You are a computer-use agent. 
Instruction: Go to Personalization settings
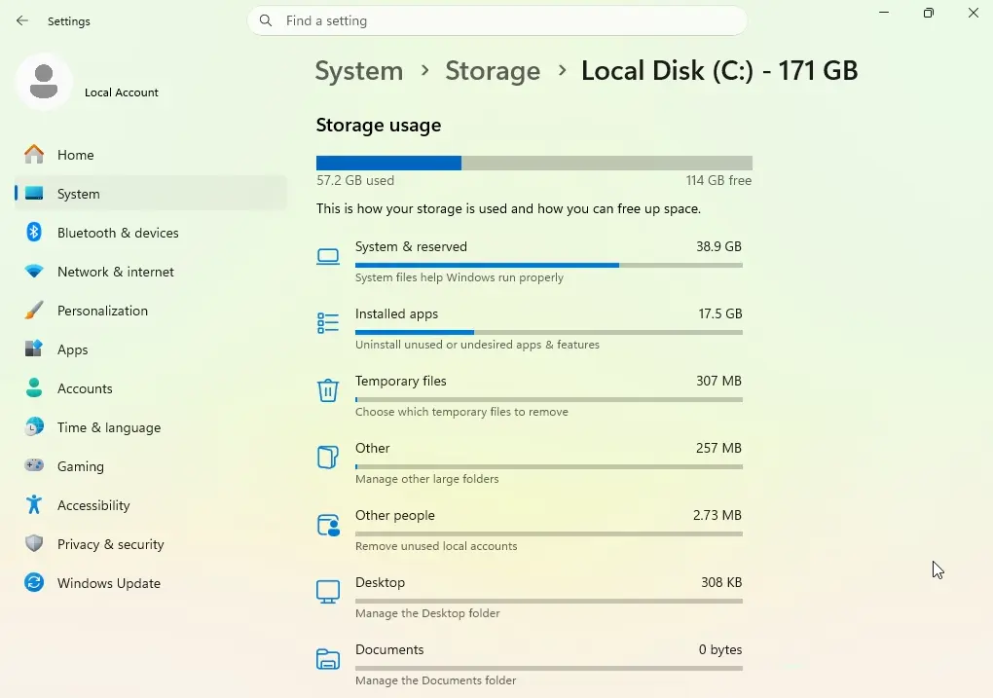151,311
